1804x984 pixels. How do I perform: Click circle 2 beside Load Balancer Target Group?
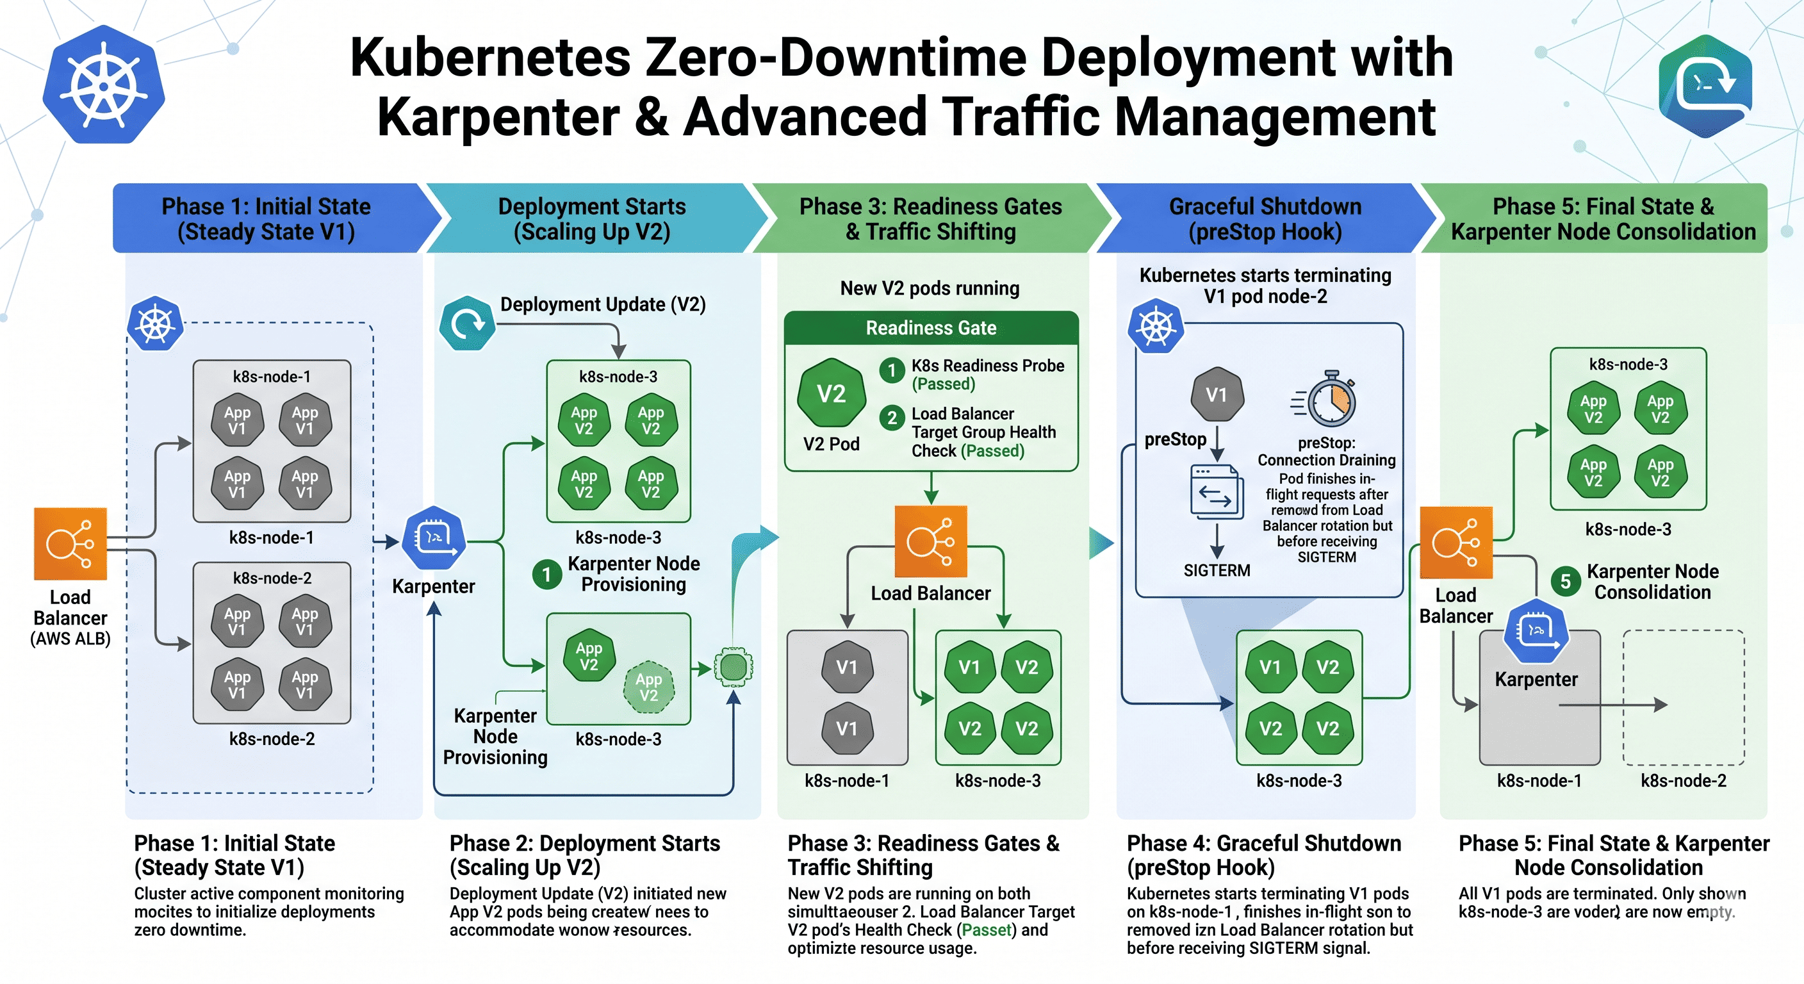pos(892,418)
